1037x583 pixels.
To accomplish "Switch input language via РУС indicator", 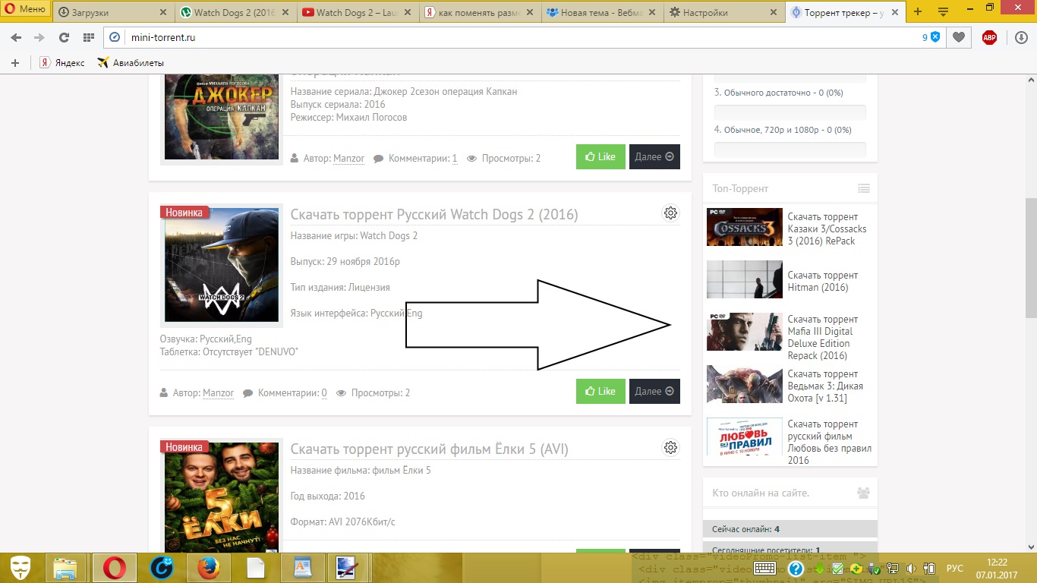I will (954, 569).
